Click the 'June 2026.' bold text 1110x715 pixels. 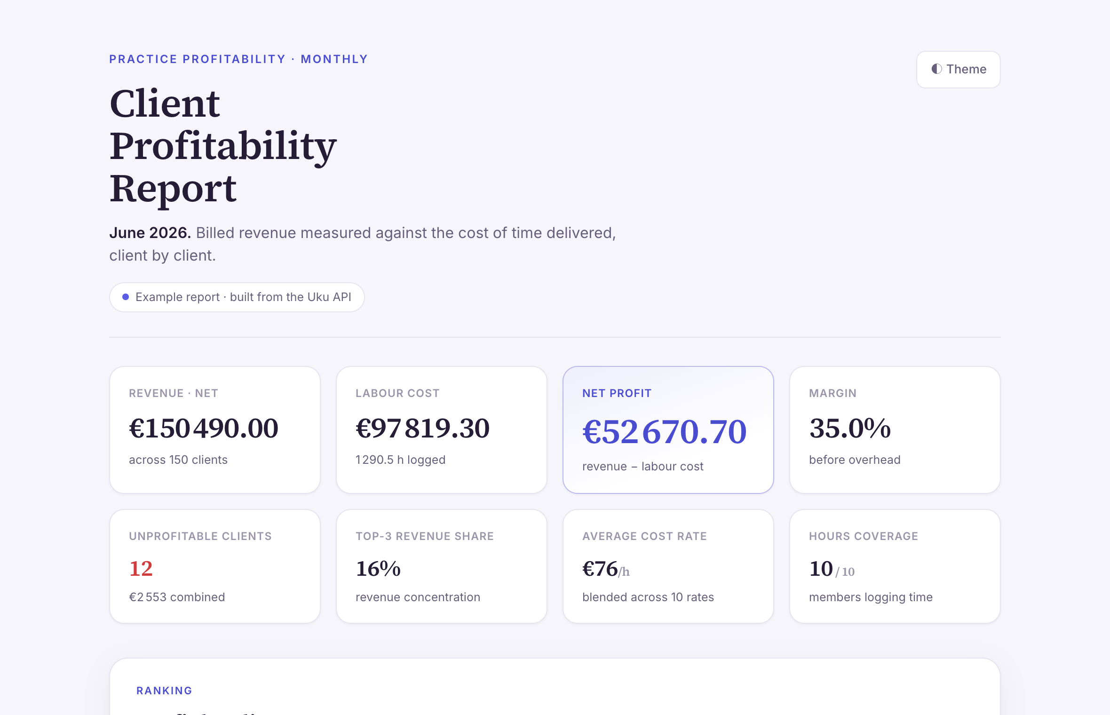(x=150, y=233)
